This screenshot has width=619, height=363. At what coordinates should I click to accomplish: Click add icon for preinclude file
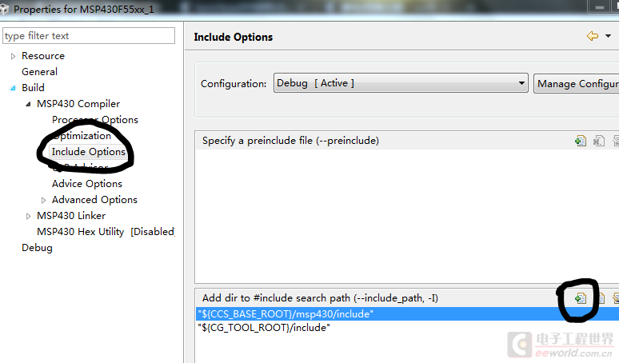[x=581, y=141]
